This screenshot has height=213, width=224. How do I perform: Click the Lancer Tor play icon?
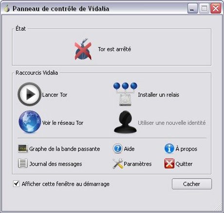tap(29, 95)
